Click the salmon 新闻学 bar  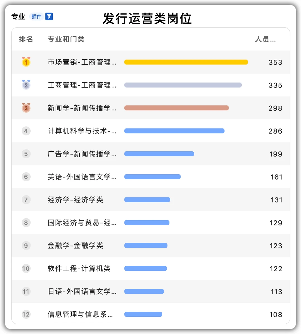[176, 108]
